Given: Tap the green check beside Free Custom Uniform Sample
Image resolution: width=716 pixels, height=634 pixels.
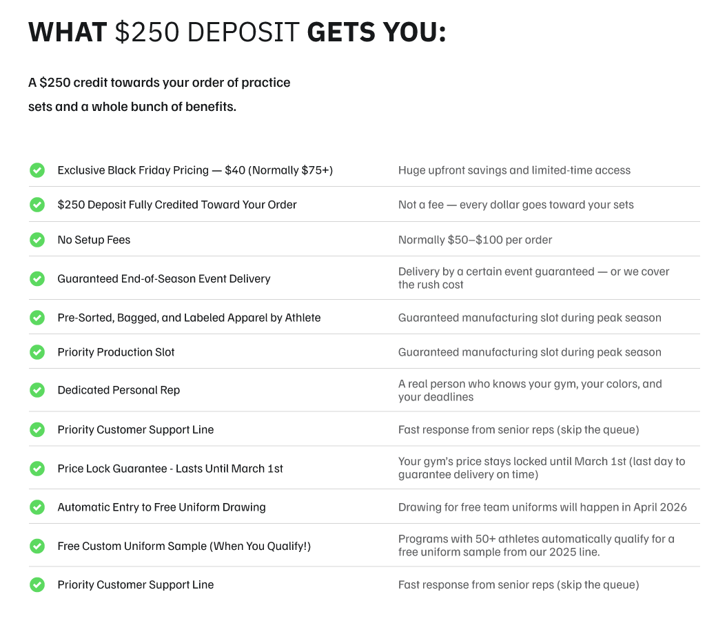Looking at the screenshot, I should tap(37, 546).
